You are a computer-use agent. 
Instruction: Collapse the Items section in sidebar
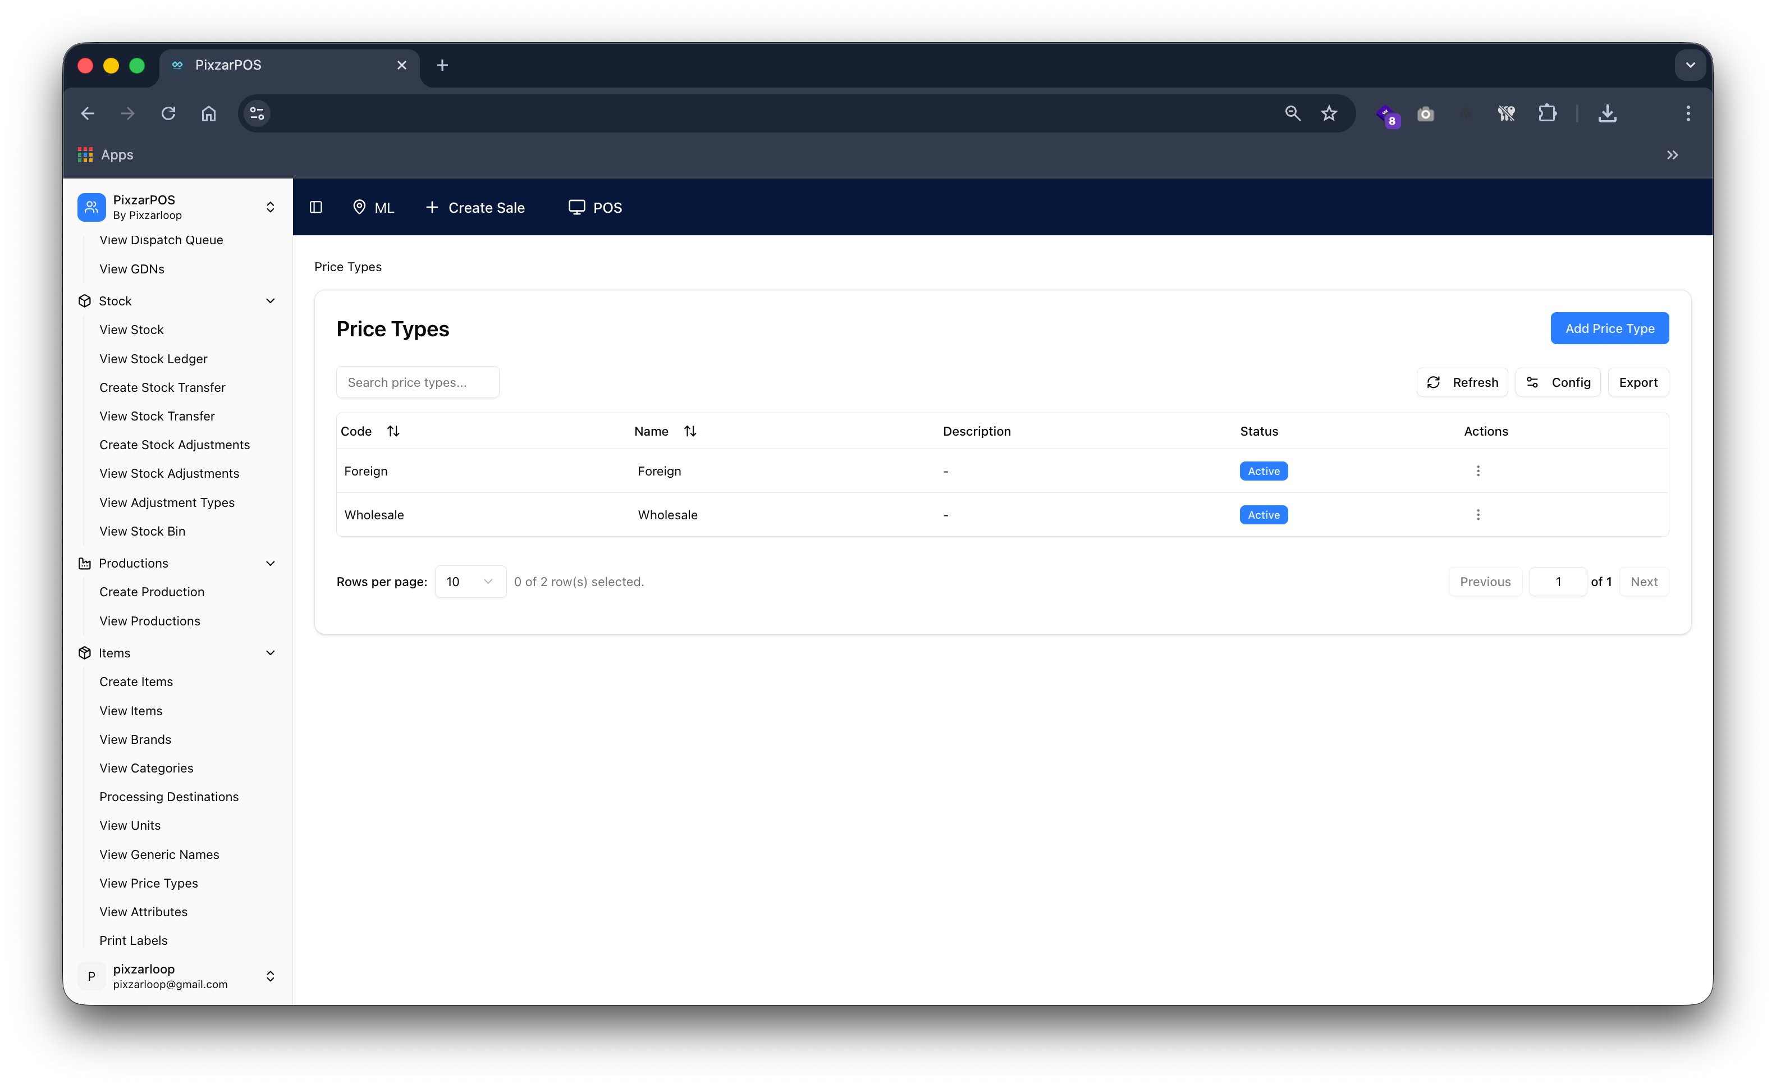click(271, 652)
